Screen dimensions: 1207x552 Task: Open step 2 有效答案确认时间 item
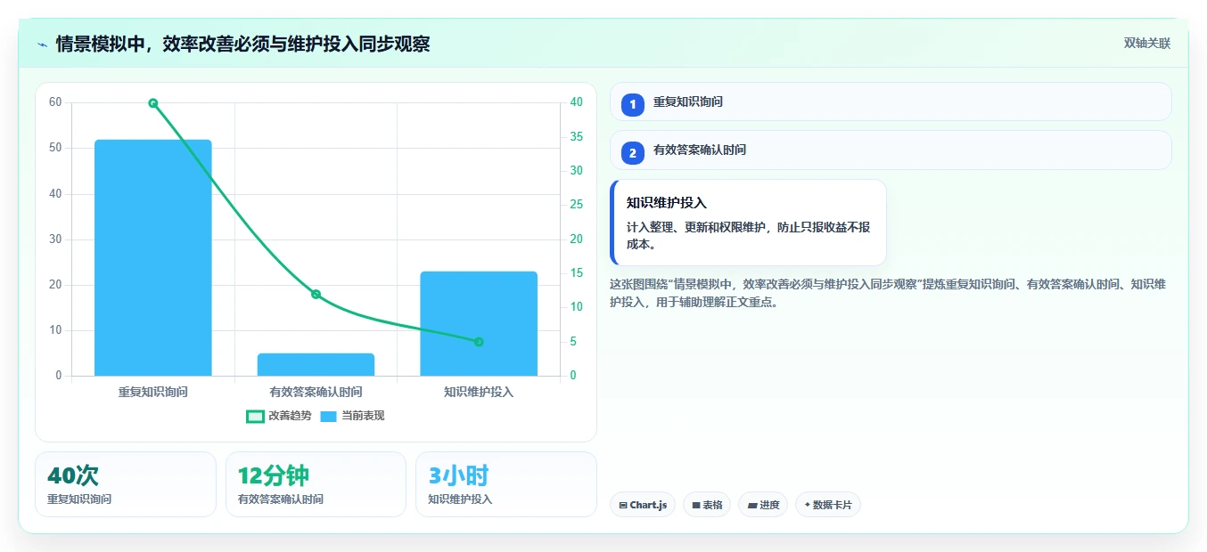[x=891, y=150]
